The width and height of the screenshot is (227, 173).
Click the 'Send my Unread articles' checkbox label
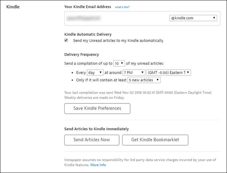point(118,40)
